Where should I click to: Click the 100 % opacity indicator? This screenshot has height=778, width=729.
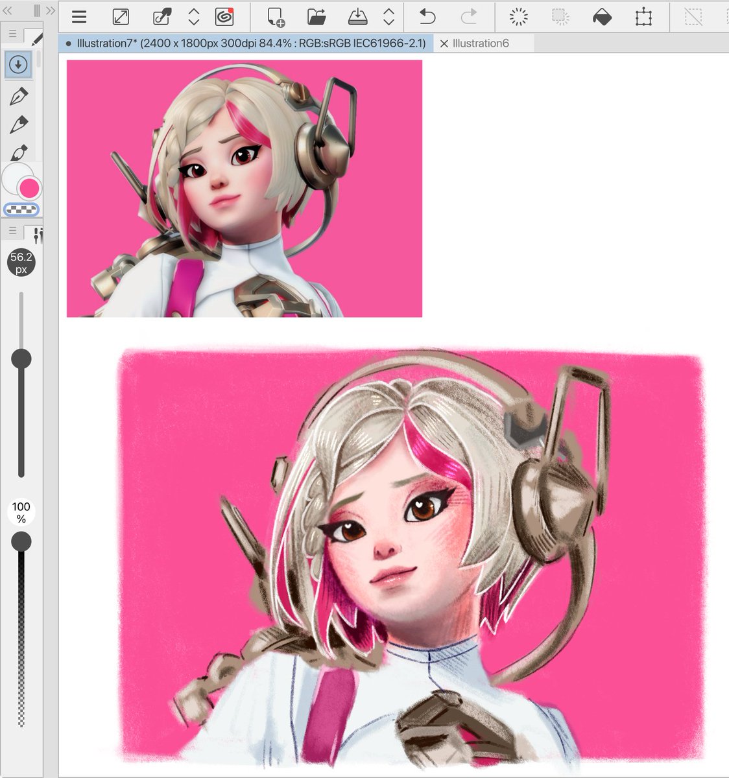21,512
